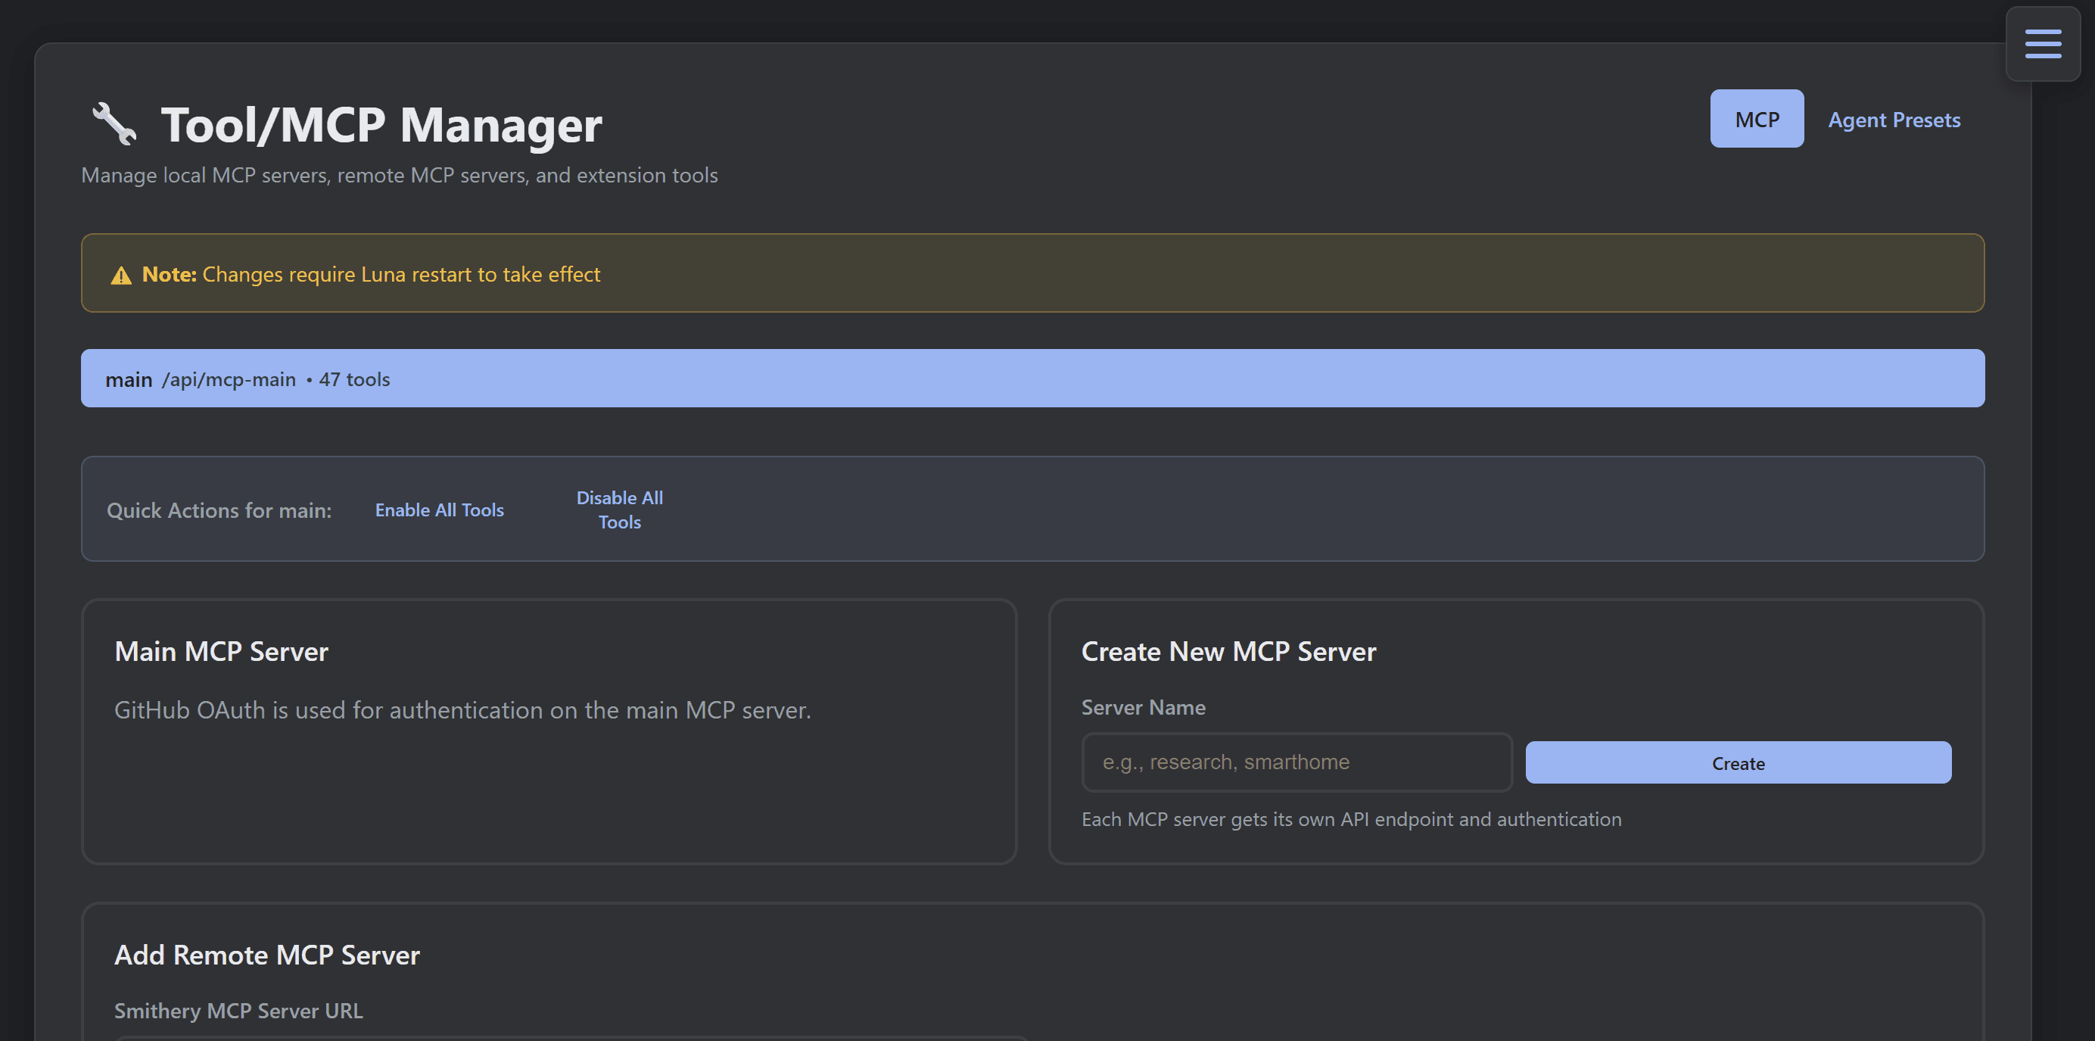Disable all tools for the main server

[619, 509]
